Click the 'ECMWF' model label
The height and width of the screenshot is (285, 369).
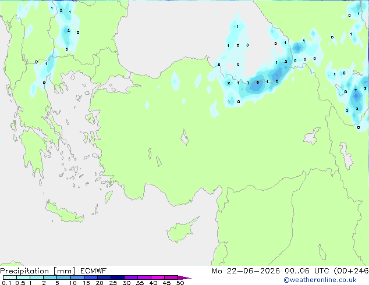[94, 271]
